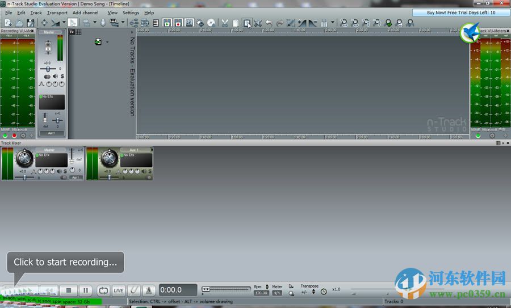The width and height of the screenshot is (511, 308).
Task: Open dropdown arrow beside piano video icon
Action: point(123,22)
